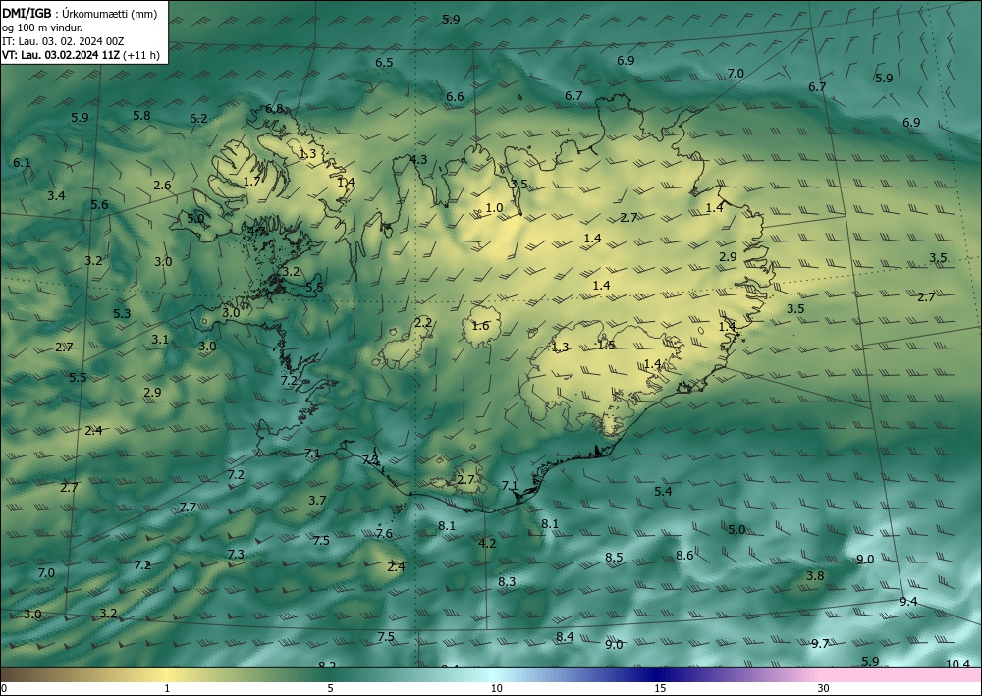Click the 2.2 value on the glacier
This screenshot has width=982, height=696.
(423, 323)
